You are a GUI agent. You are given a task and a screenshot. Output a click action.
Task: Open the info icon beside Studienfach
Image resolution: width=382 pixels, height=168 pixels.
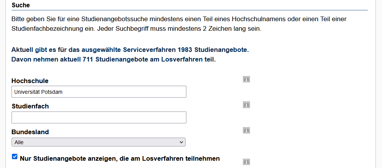pyautogui.click(x=246, y=105)
